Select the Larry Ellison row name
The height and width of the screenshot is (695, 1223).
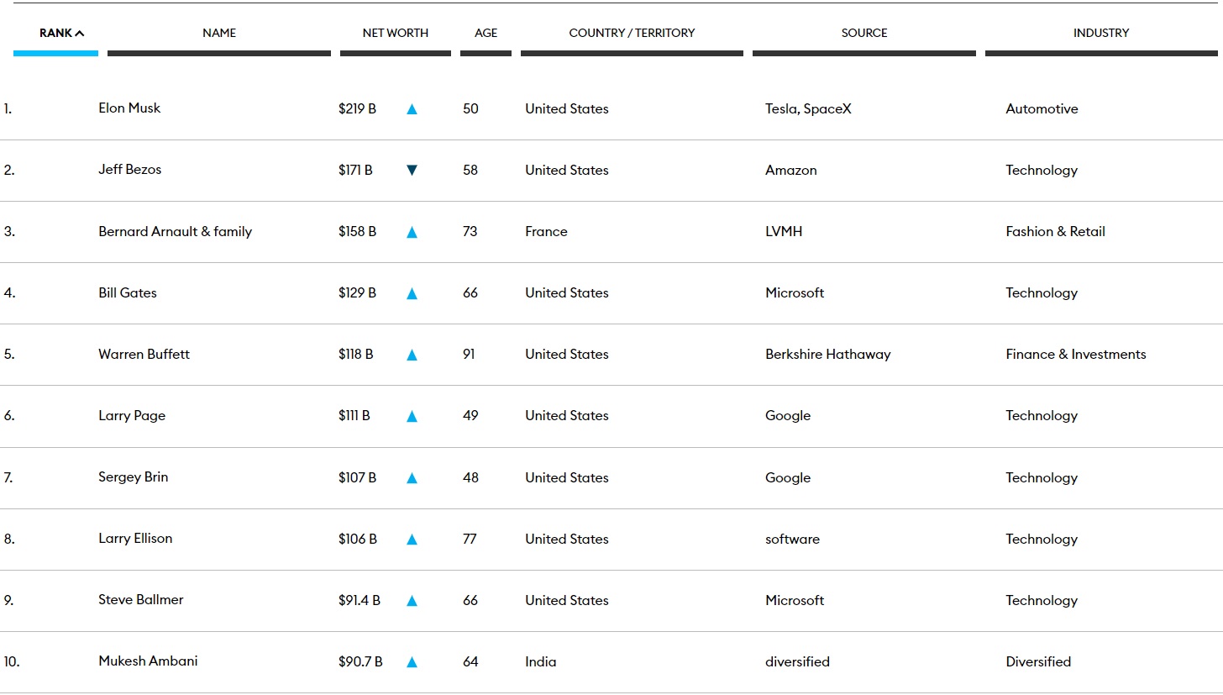135,539
